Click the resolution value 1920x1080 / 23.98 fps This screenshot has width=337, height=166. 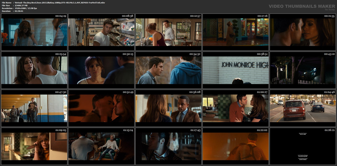[26, 8]
